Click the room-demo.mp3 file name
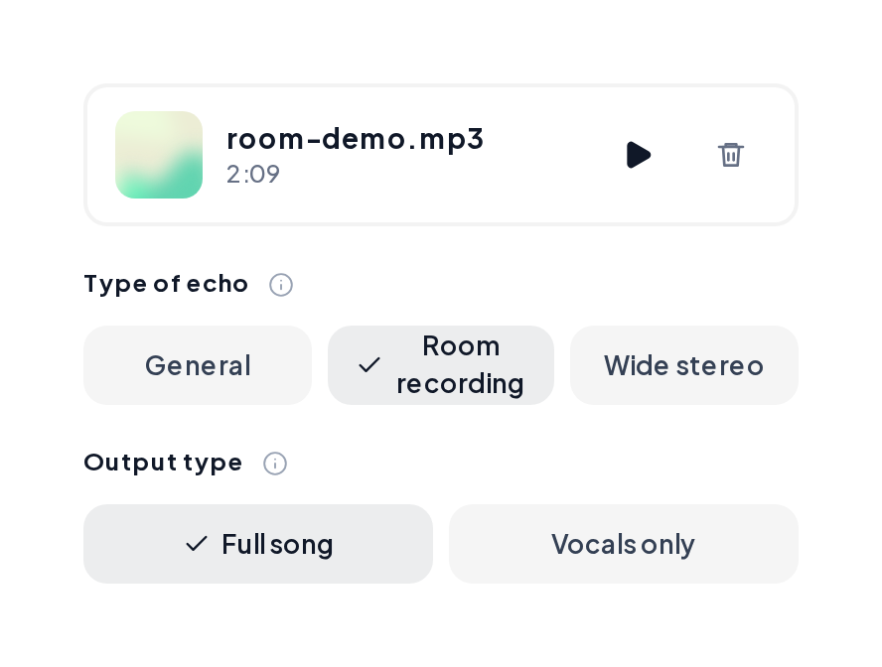 355,139
